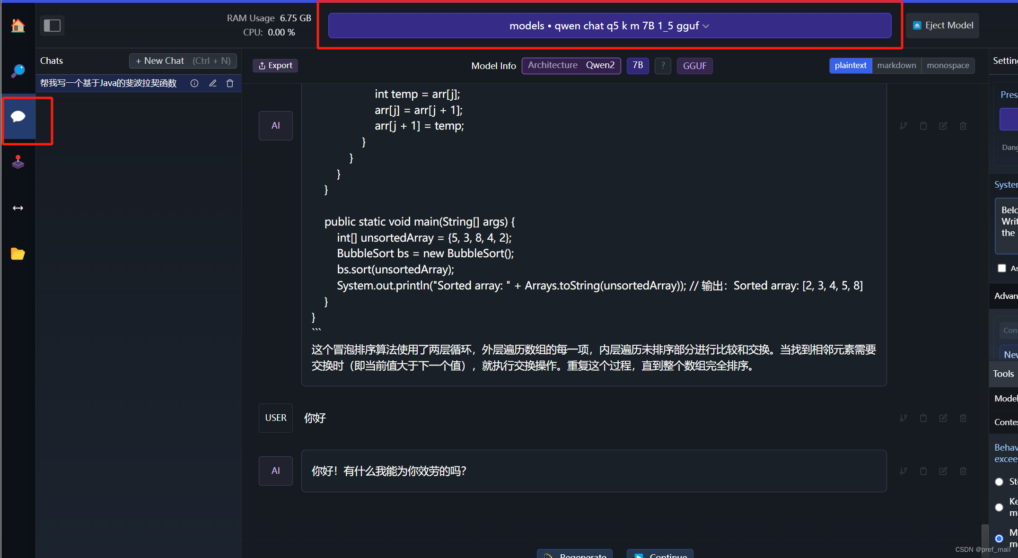Viewport: 1018px width, 558px height.
Task: Open My Models folder icon
Action: coord(18,254)
